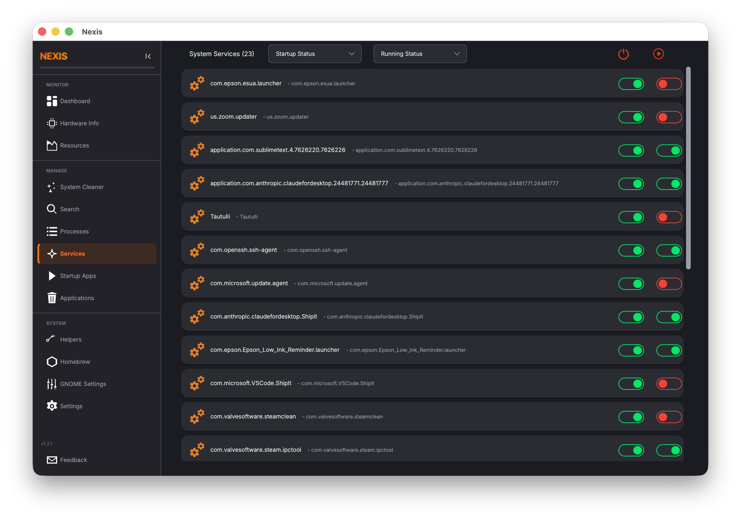Click the power icon in top toolbar

tap(623, 53)
